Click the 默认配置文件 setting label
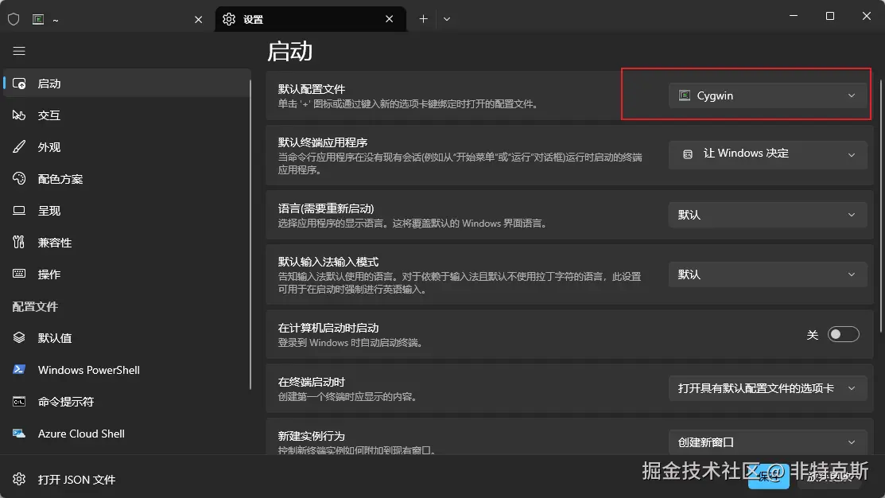The image size is (885, 498). tap(312, 89)
